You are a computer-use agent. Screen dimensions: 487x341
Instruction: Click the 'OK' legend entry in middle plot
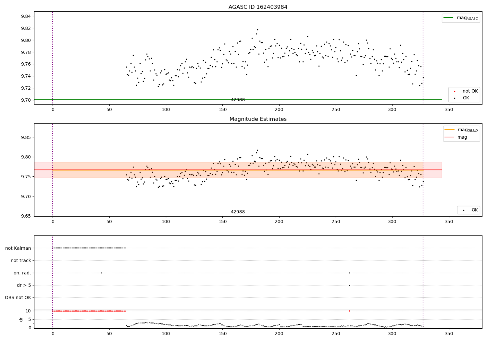tap(470, 210)
